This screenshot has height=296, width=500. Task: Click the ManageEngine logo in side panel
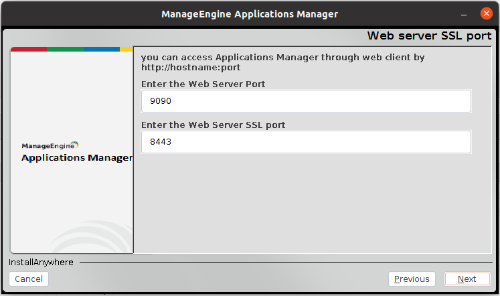pyautogui.click(x=50, y=145)
